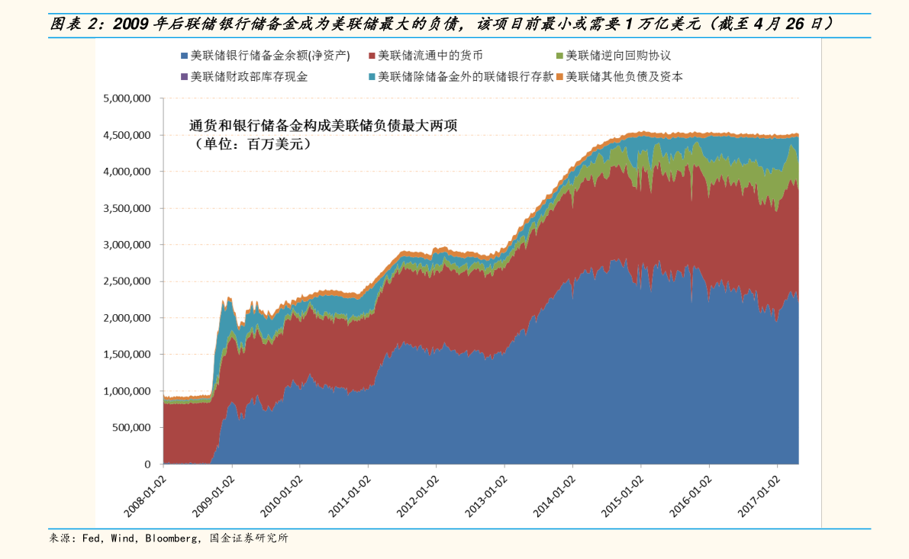
Task: Click x-axis date 2013-01-02
Action: pyautogui.click(x=486, y=496)
